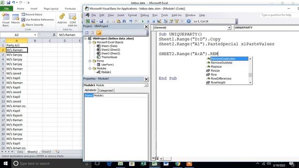299x168 pixels.
Task: Click Reset stop icon in VBA toolbar
Action: click(154, 21)
